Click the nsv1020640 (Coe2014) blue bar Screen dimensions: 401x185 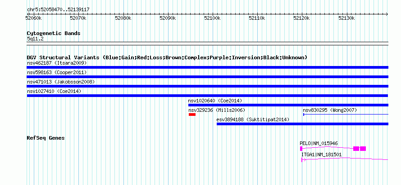pyautogui.click(x=288, y=105)
